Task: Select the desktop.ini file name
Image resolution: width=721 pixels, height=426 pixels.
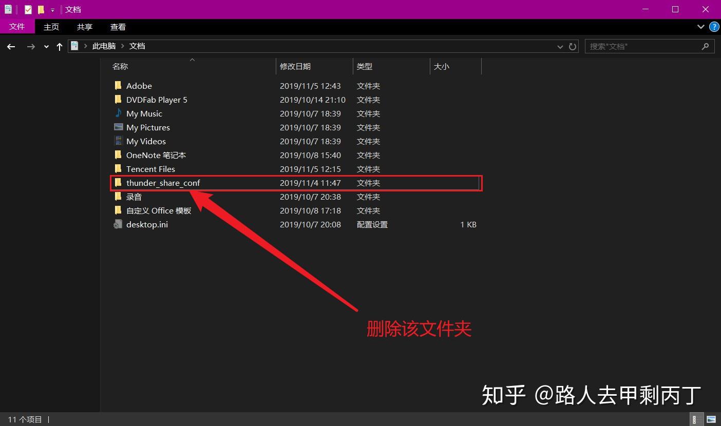Action: [147, 224]
